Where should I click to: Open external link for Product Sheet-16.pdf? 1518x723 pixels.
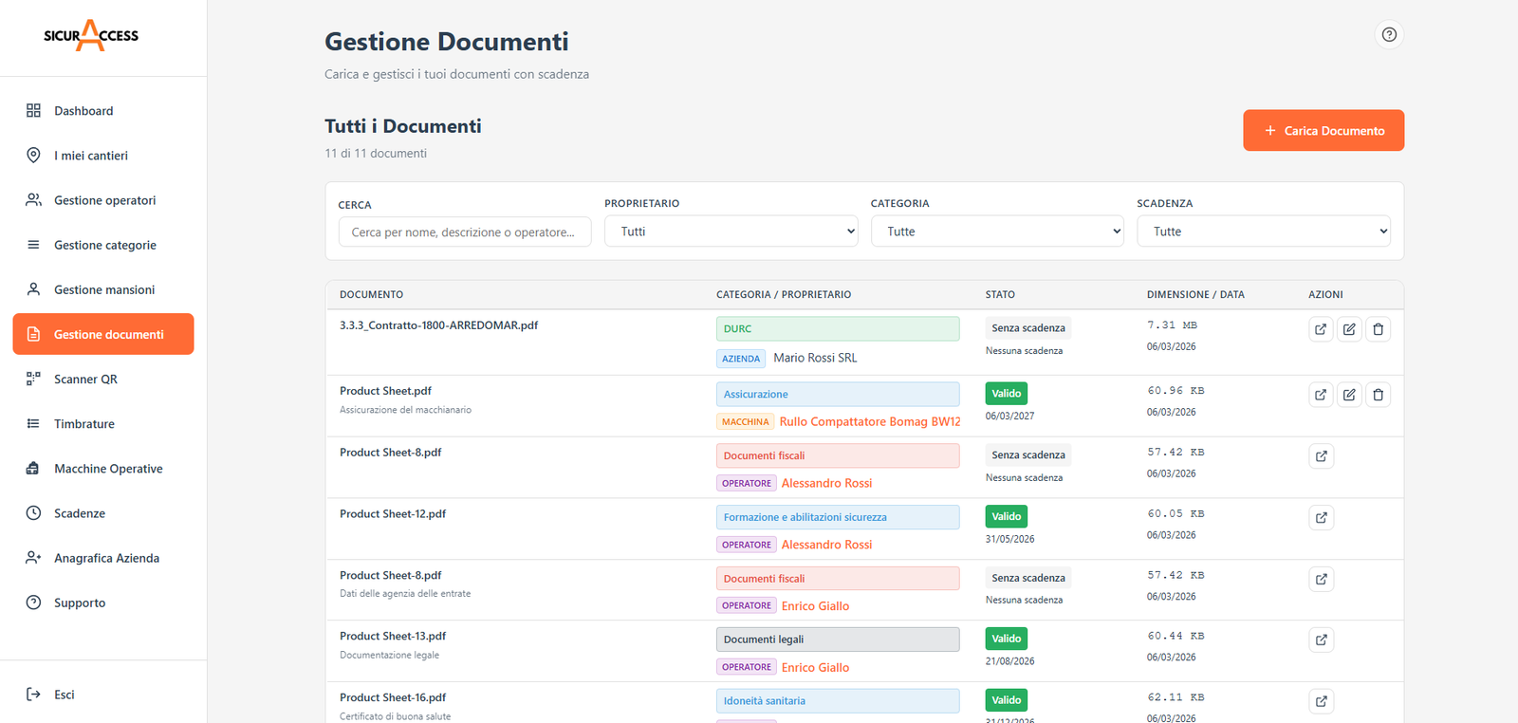(x=1321, y=702)
